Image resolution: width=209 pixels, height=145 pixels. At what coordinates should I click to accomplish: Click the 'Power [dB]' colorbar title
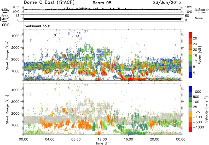(x=200, y=55)
